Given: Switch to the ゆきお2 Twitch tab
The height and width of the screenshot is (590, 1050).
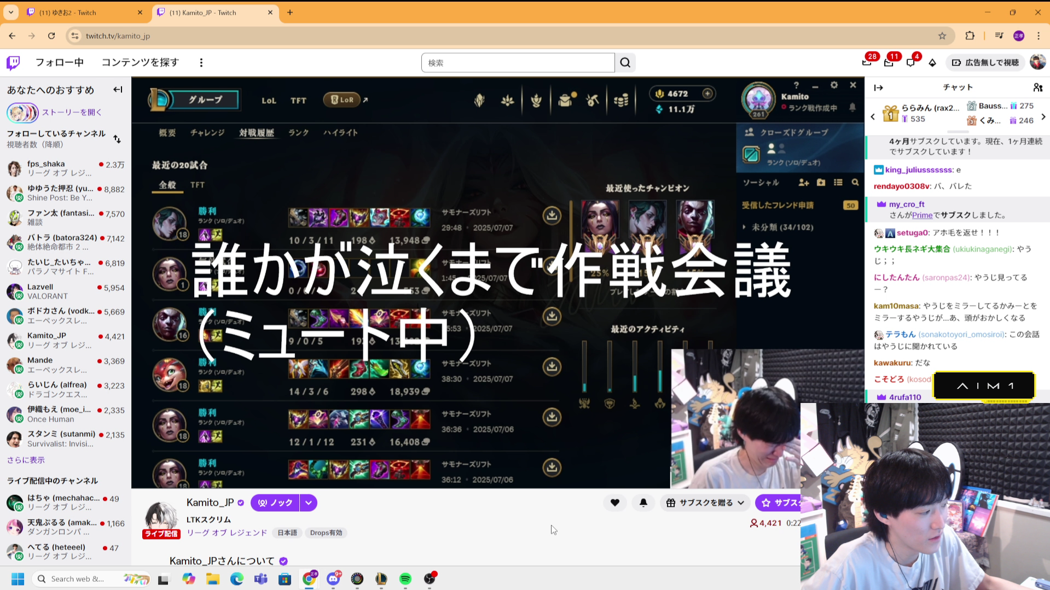Looking at the screenshot, I should tap(85, 13).
